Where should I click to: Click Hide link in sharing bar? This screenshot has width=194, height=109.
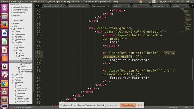click(x=140, y=105)
